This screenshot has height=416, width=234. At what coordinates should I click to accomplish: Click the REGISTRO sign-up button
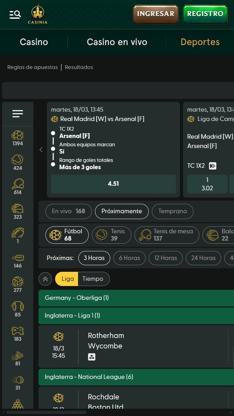point(205,14)
